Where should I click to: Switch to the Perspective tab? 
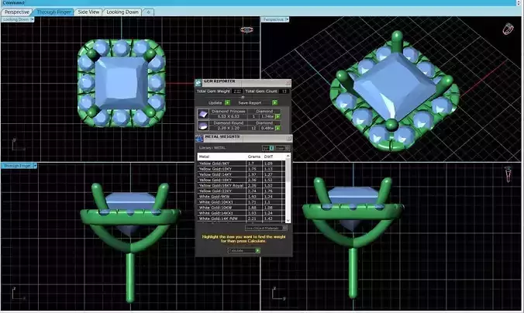[x=17, y=12]
